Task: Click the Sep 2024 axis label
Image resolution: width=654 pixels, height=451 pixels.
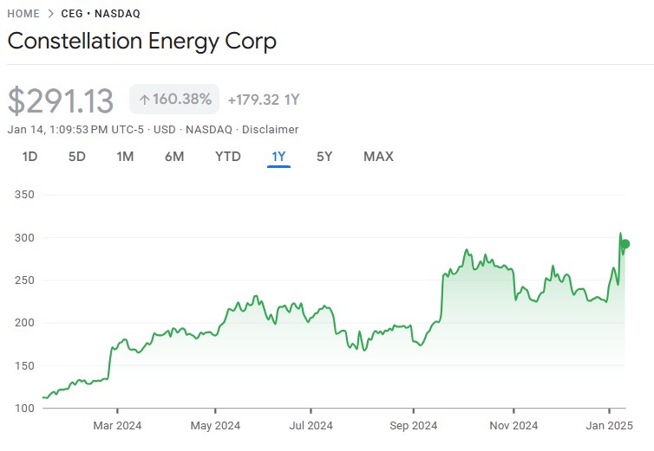Action: [413, 425]
